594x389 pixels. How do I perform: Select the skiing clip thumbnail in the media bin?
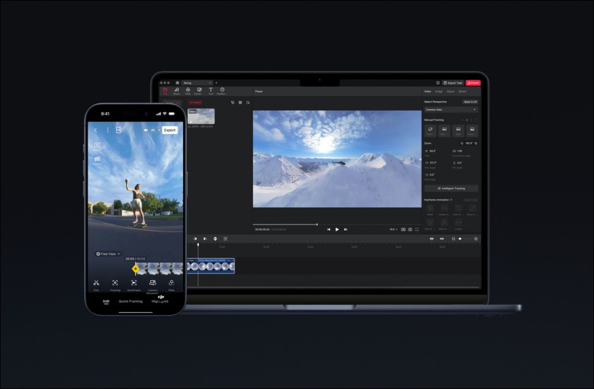(x=200, y=117)
